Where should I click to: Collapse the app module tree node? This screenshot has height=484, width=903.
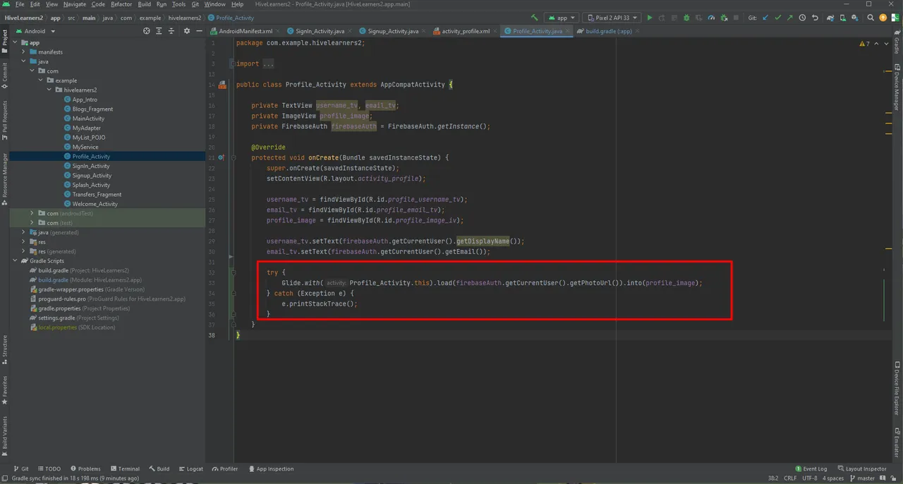pyautogui.click(x=15, y=42)
